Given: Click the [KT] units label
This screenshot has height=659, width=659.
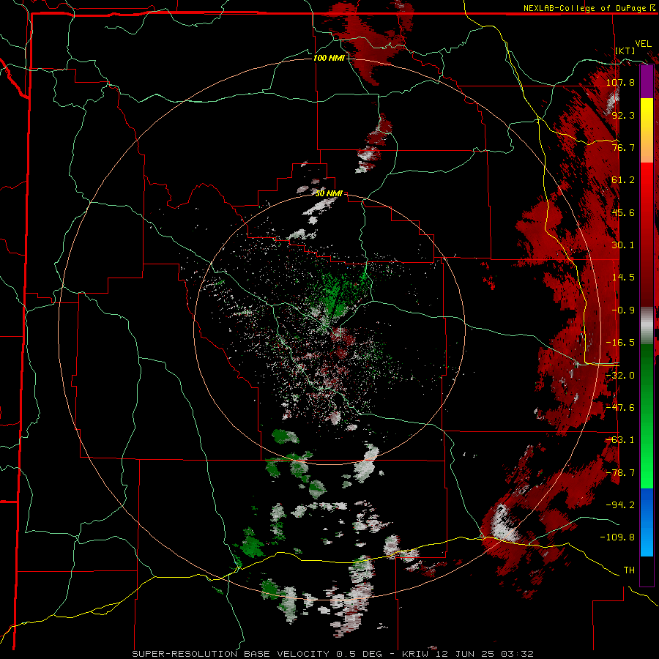Looking at the screenshot, I should [625, 51].
